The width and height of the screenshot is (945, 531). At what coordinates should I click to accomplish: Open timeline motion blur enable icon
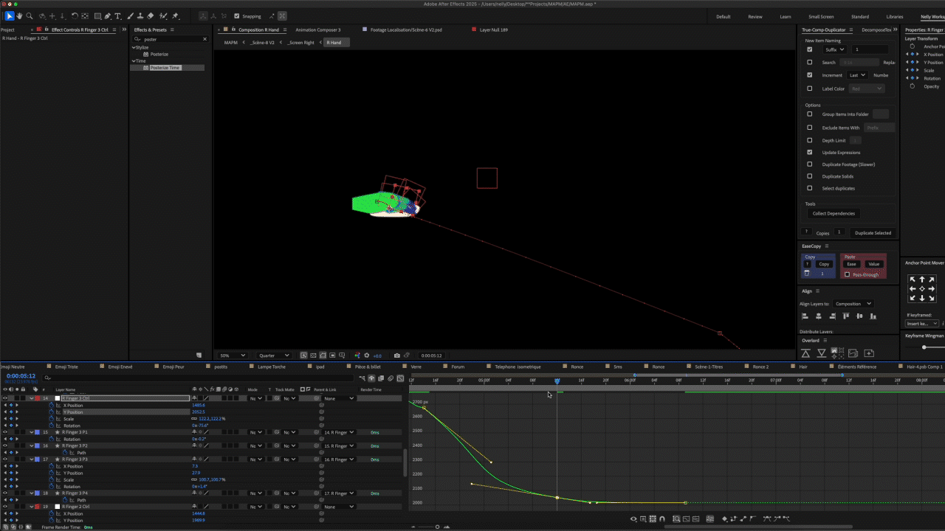(x=391, y=378)
